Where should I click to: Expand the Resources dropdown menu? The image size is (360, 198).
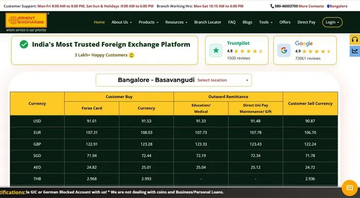(x=176, y=22)
